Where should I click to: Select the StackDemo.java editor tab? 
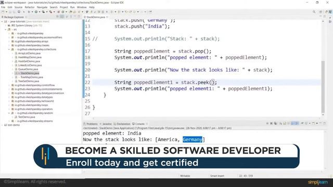click(x=96, y=17)
